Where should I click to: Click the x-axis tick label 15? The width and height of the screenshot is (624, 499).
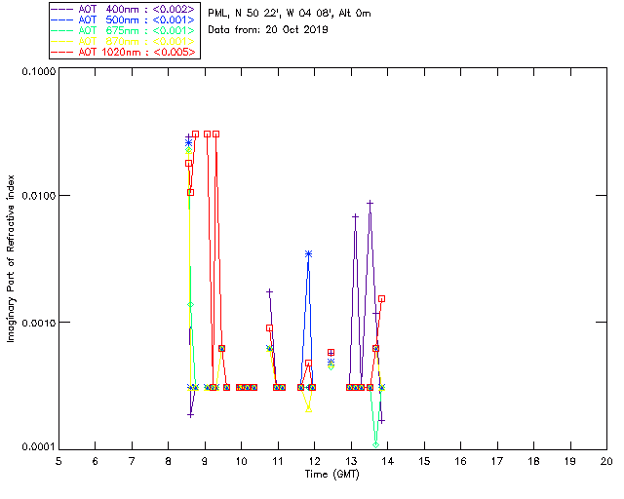pos(424,462)
